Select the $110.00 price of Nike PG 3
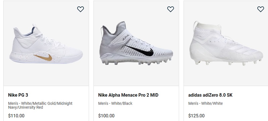Viewport: 268px width, 121px height. pos(16,116)
